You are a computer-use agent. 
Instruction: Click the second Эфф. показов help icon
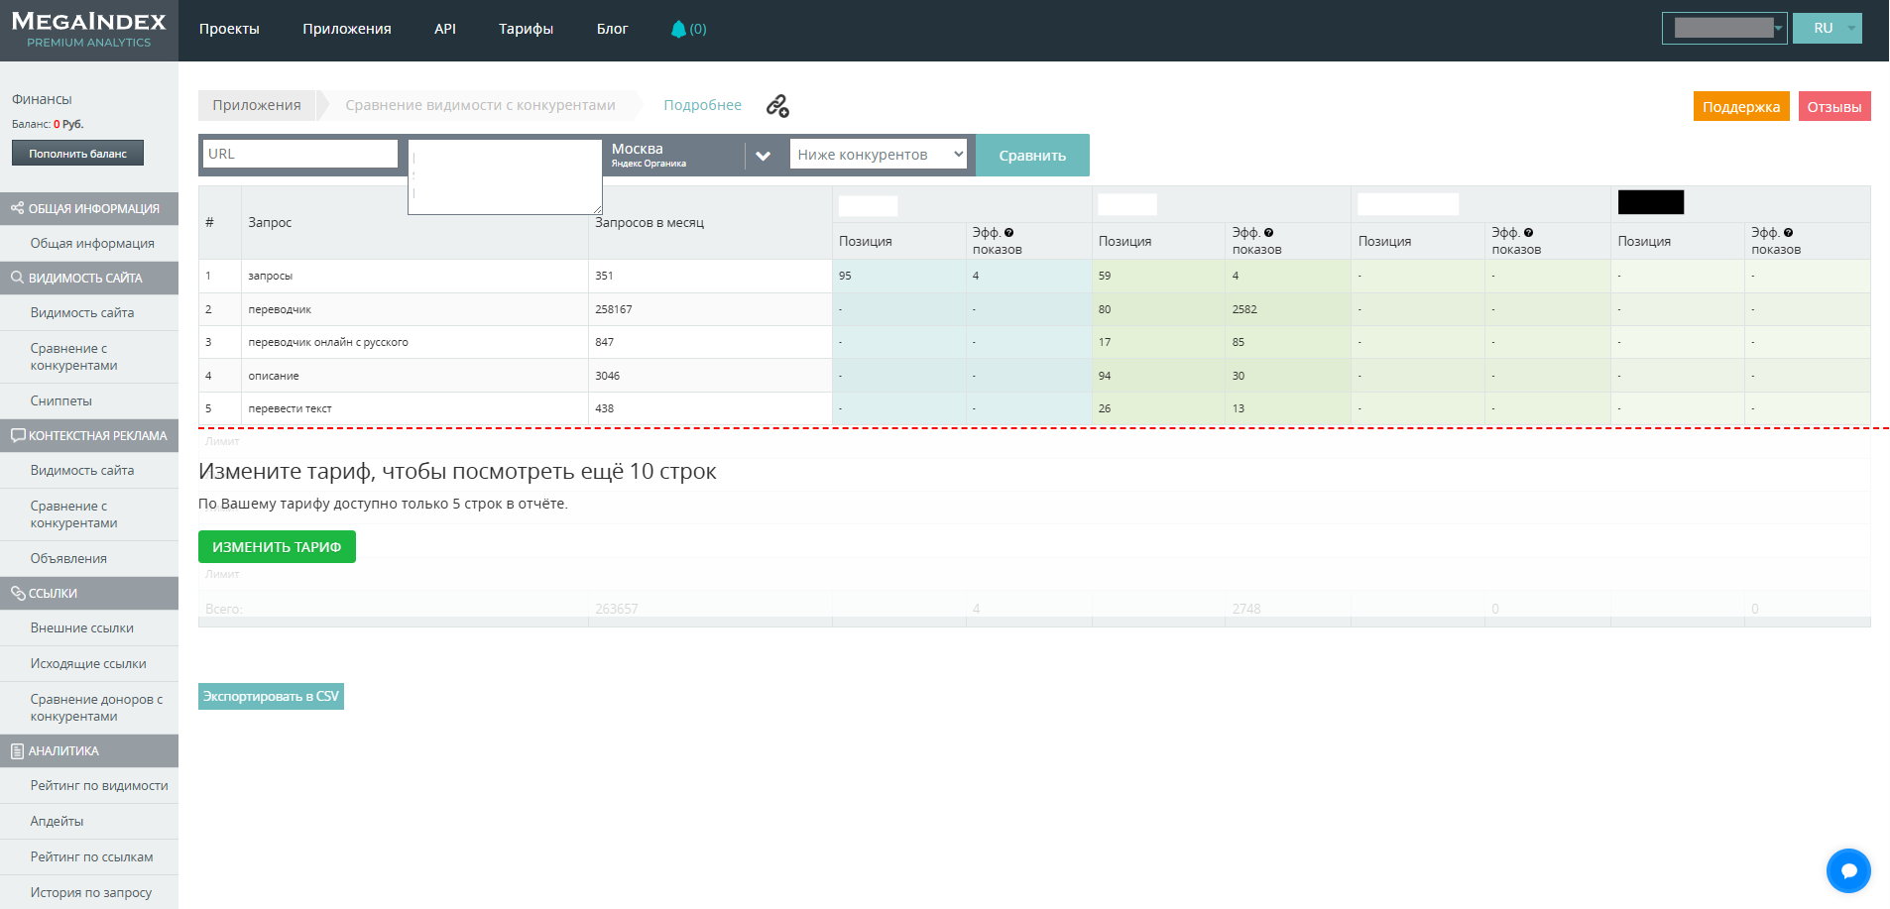coord(1269,233)
